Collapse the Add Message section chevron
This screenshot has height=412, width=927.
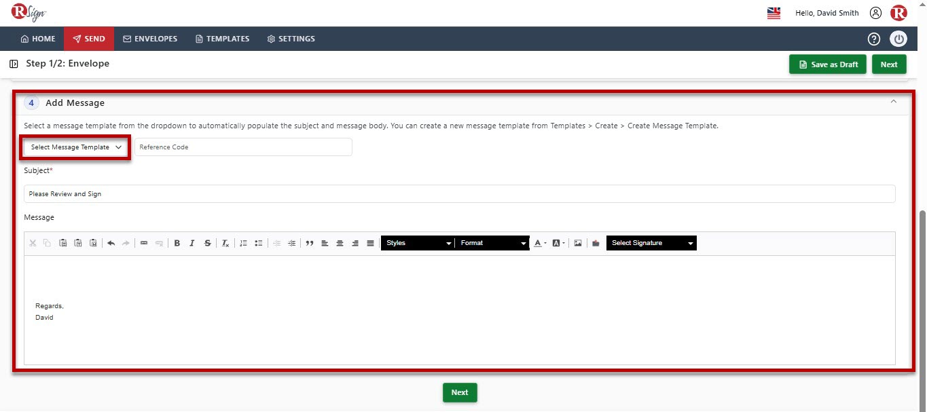point(894,102)
